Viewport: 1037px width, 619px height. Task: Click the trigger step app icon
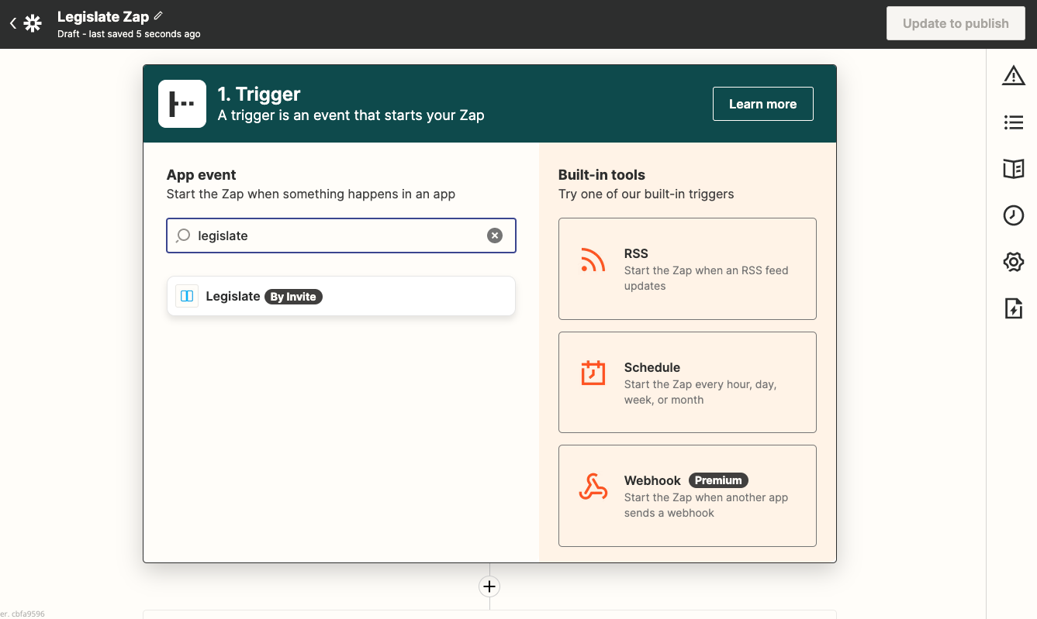point(182,104)
